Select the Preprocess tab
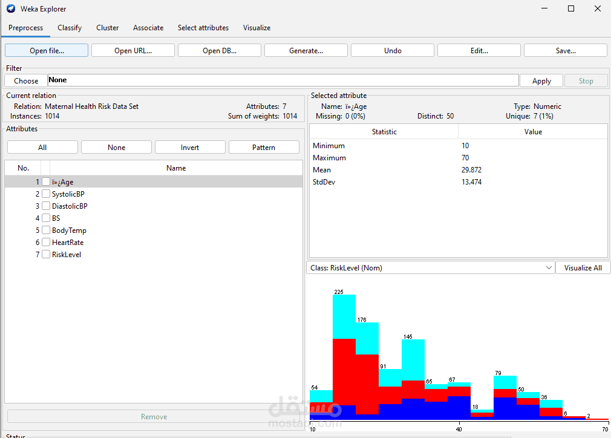 26,28
